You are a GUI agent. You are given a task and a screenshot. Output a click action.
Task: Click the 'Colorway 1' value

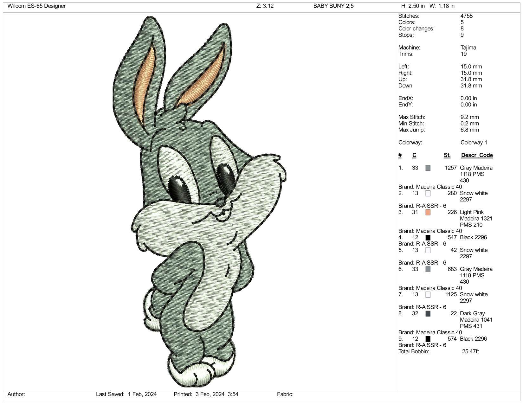click(x=474, y=143)
